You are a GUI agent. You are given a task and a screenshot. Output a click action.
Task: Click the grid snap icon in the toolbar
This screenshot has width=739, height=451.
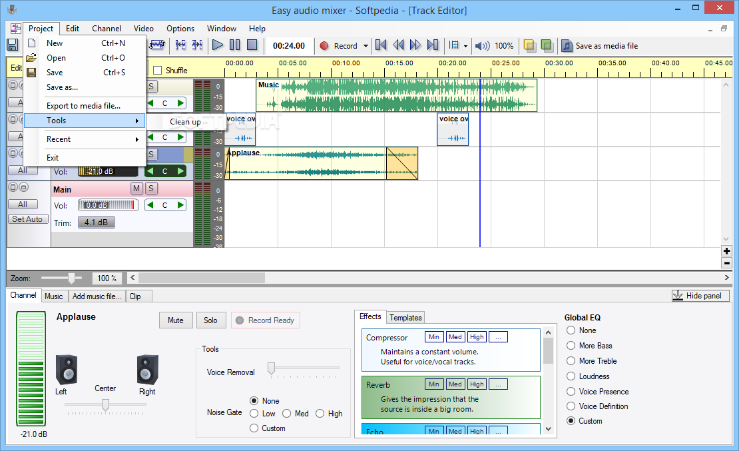454,45
